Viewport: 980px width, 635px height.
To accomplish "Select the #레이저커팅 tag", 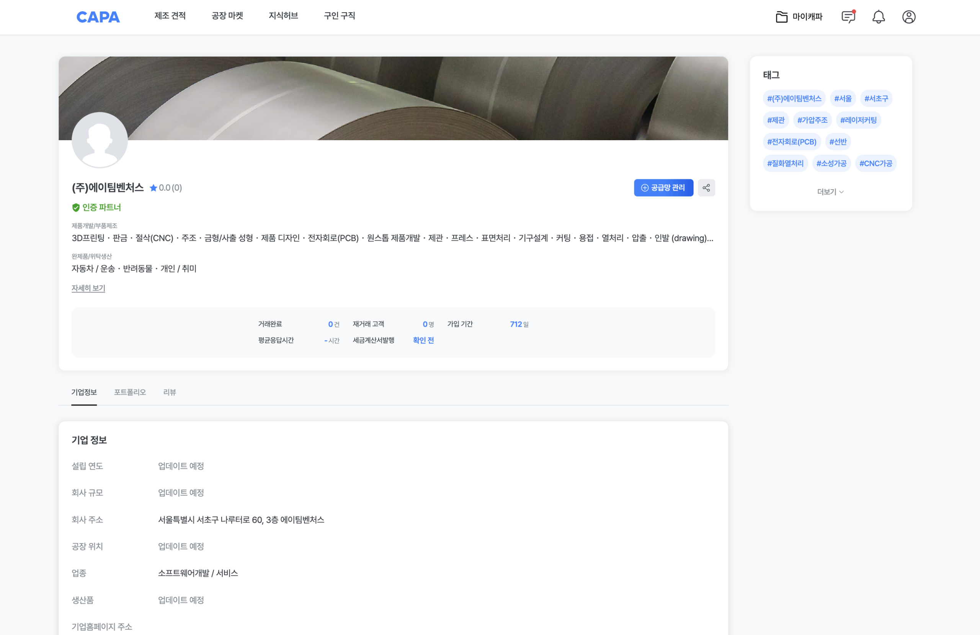I will click(858, 120).
